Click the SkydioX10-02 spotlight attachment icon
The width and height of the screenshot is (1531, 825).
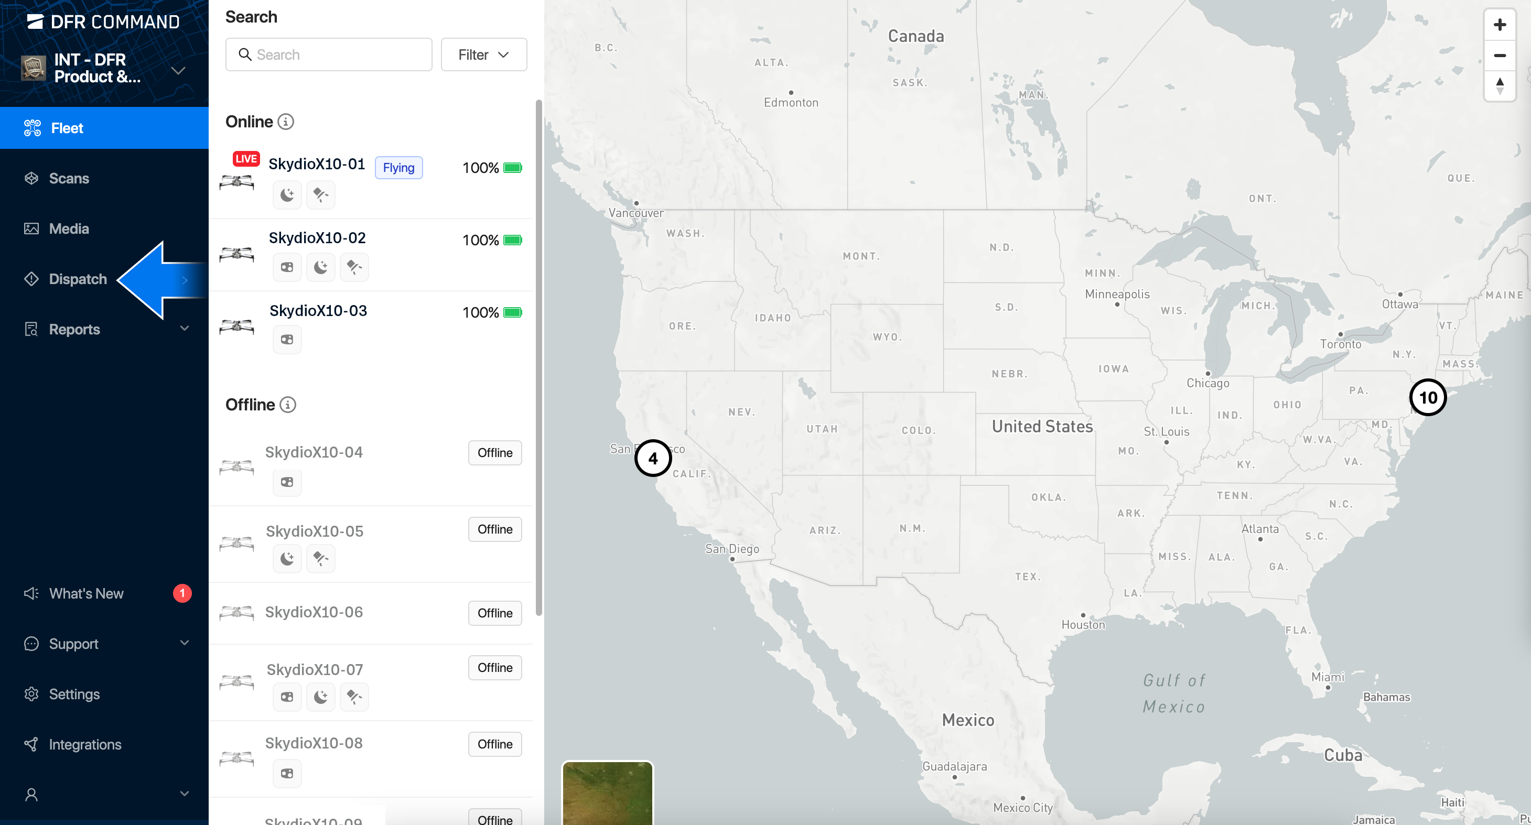pyautogui.click(x=354, y=267)
